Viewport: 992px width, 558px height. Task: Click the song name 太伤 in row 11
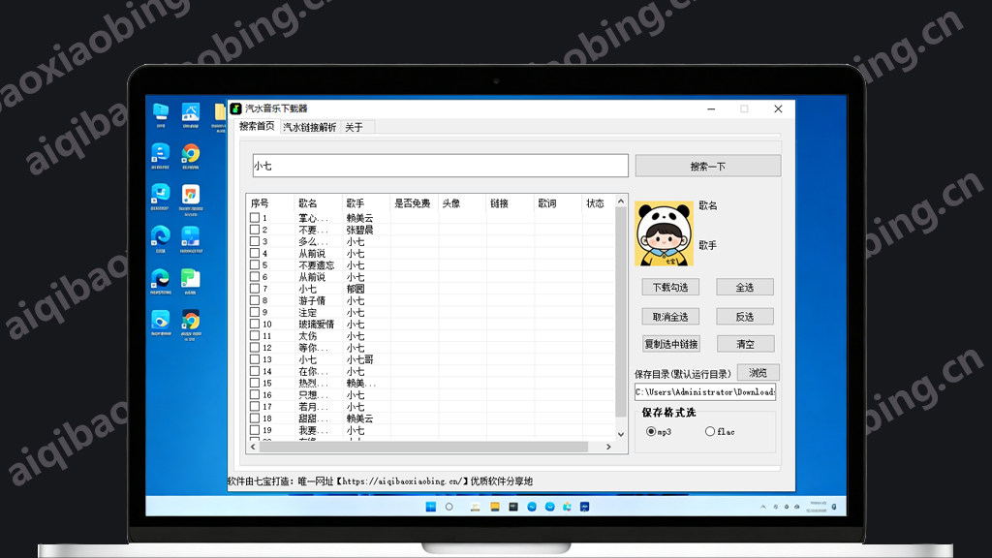pyautogui.click(x=307, y=336)
